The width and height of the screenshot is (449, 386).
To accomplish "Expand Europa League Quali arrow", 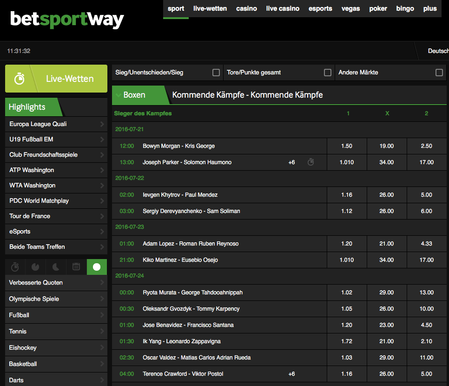I will [102, 124].
